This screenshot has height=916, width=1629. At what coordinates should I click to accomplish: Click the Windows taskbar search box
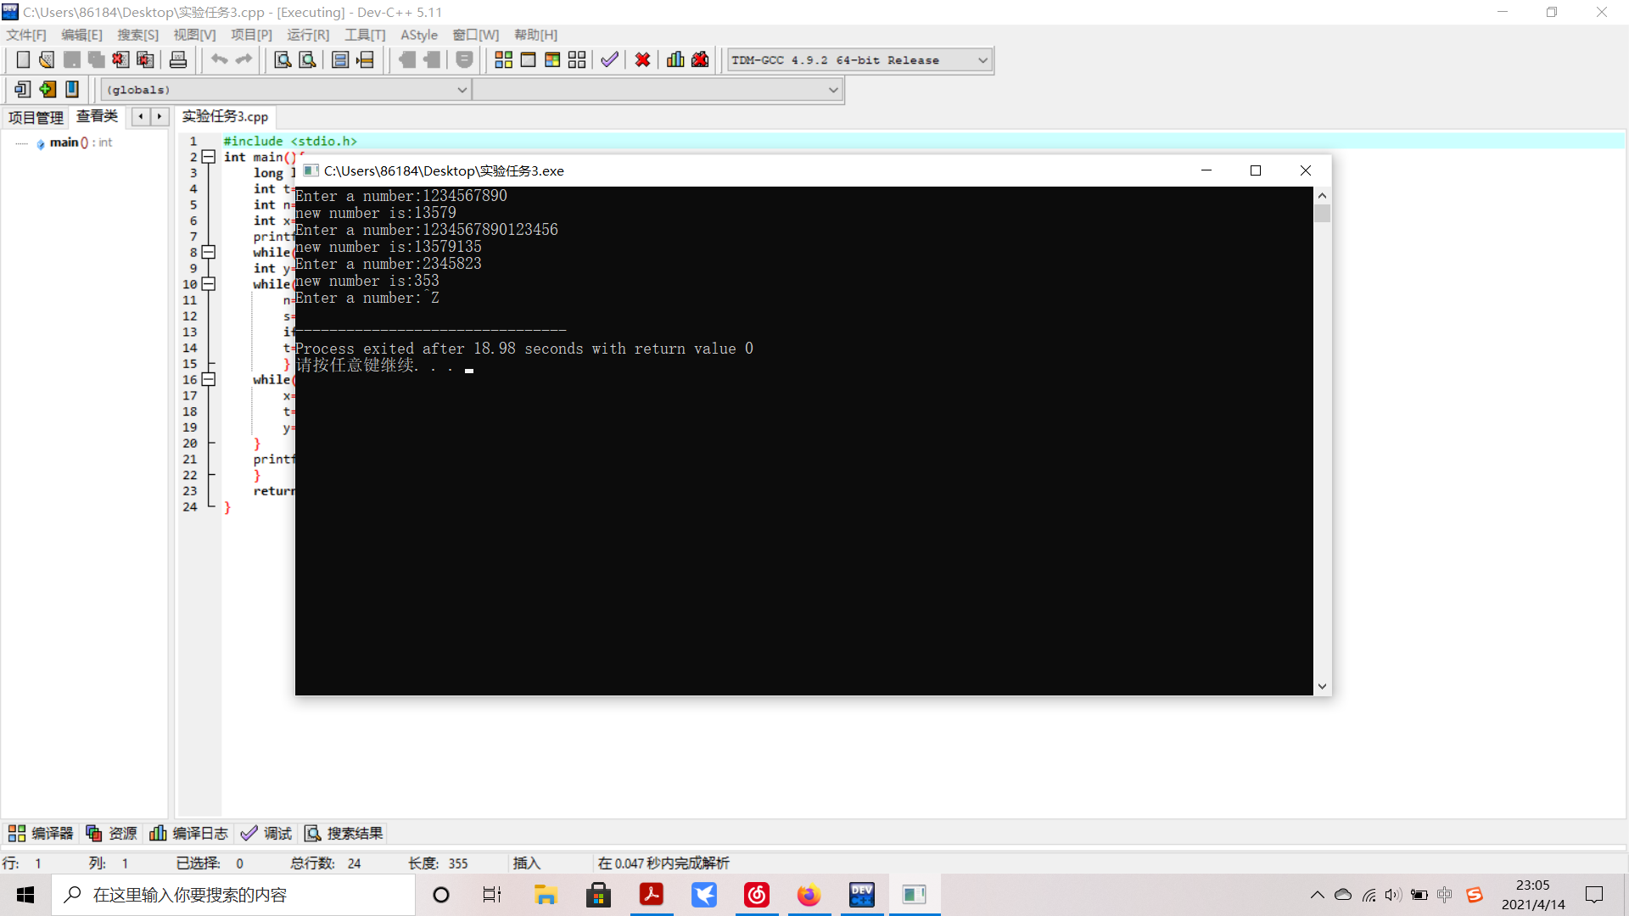point(233,895)
